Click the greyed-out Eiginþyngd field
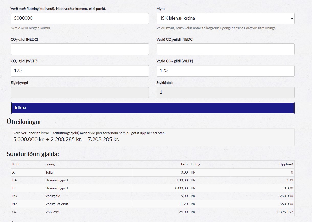 pyautogui.click(x=80, y=92)
